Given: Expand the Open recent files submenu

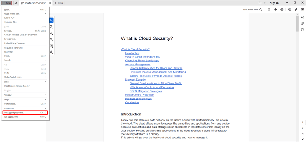Looking at the screenshot, I should click(x=25, y=14).
